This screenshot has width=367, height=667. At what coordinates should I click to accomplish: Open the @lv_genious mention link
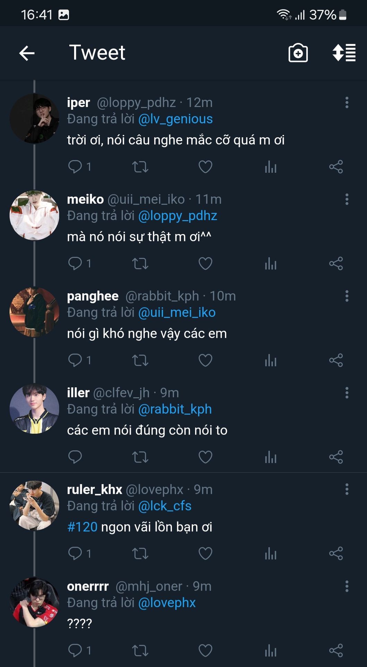(x=175, y=119)
